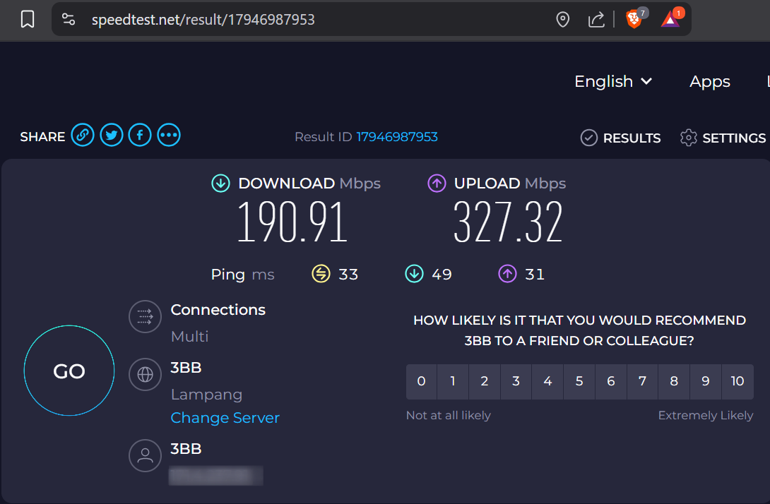770x504 pixels.
Task: Rate recommendation as 0
Action: (x=421, y=381)
